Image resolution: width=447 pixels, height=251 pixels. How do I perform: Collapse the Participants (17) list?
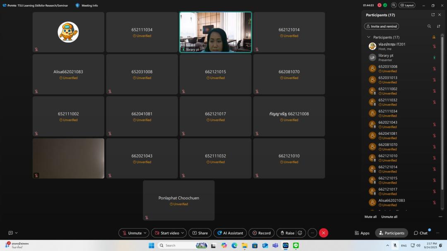pos(369,37)
